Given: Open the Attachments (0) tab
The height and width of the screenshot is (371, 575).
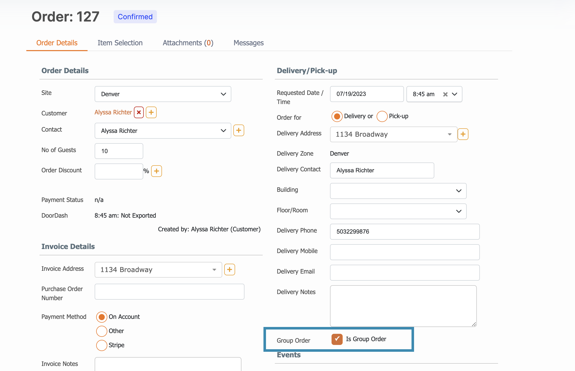Looking at the screenshot, I should tap(188, 43).
